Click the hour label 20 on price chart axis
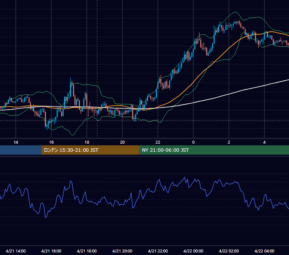Viewport: 289px width, 255px height. pyautogui.click(x=122, y=142)
